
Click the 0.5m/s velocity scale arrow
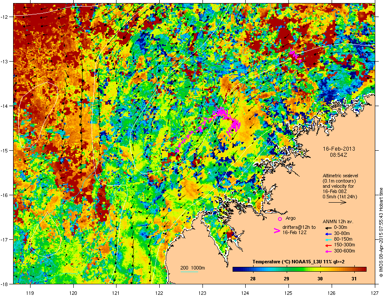pos(337,202)
